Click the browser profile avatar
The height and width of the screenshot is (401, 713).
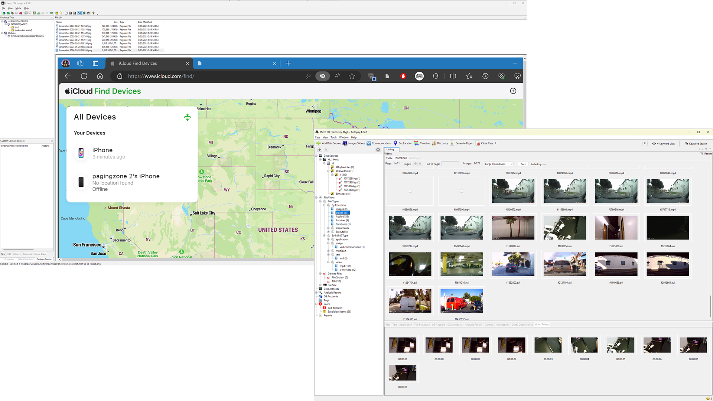66,63
